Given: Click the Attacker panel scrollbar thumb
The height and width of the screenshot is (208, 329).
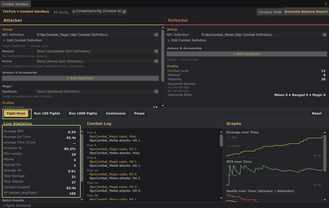Looking at the screenshot, I should click(163, 56).
